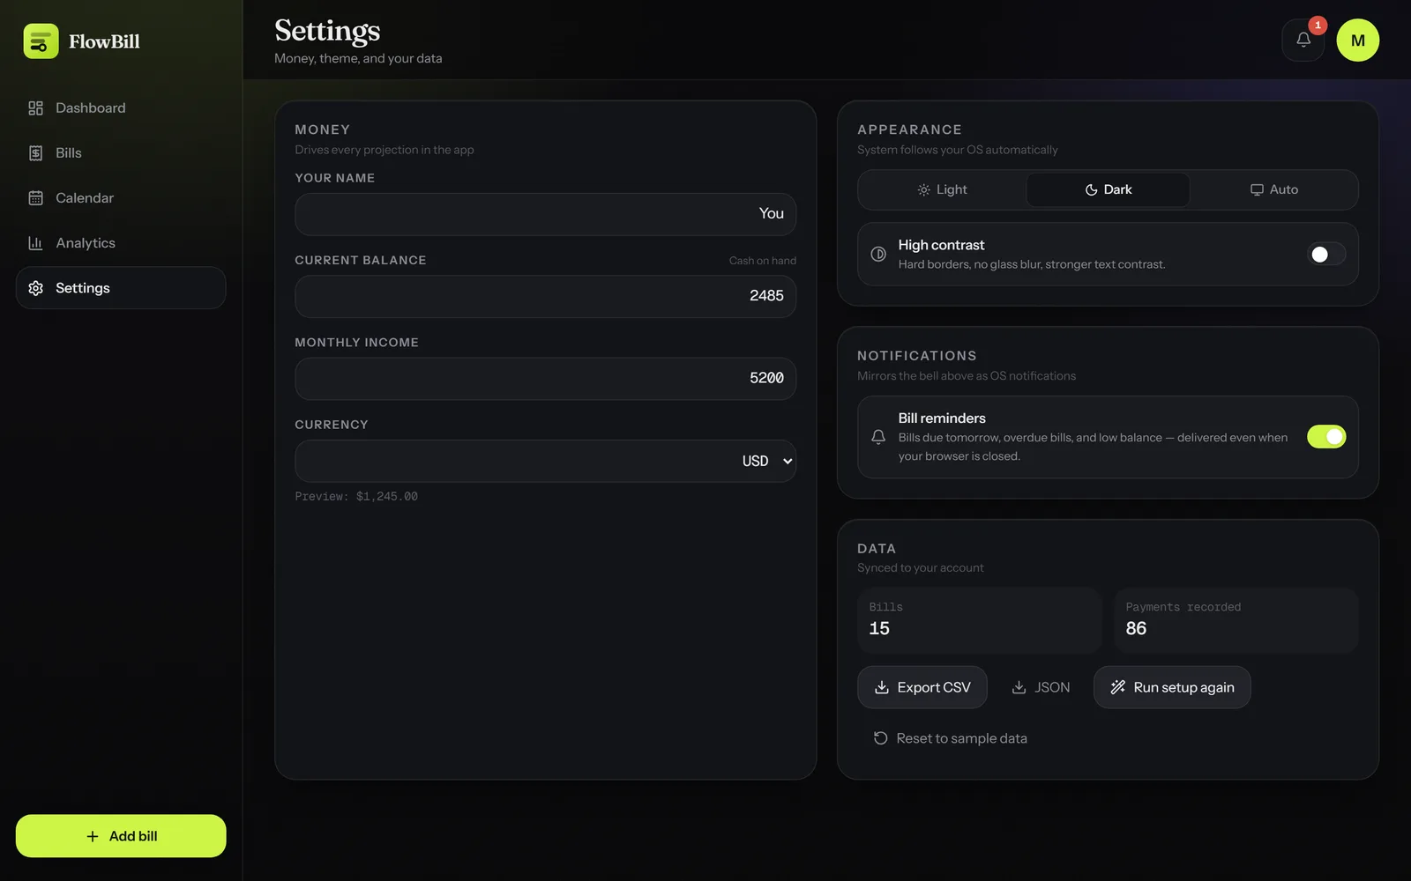
Task: Click the Preview: $1,245.00 text
Action: tap(356, 497)
